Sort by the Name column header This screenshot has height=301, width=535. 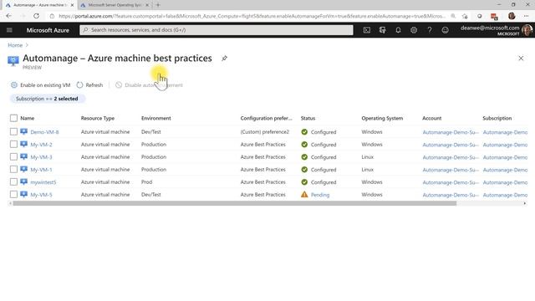tap(28, 118)
